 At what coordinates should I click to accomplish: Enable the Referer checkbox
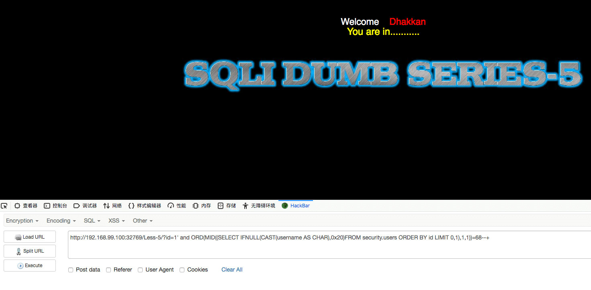[108, 270]
